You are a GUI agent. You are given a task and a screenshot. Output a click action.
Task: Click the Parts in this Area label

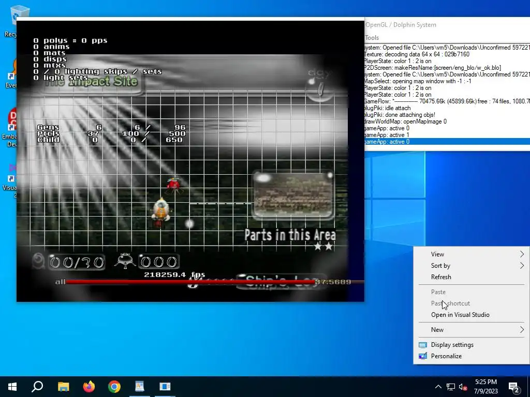pyautogui.click(x=290, y=235)
